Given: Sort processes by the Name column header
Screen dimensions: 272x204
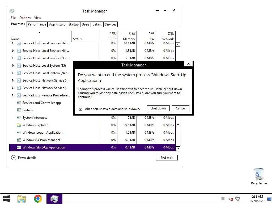Looking at the screenshot, I should tap(40, 36).
